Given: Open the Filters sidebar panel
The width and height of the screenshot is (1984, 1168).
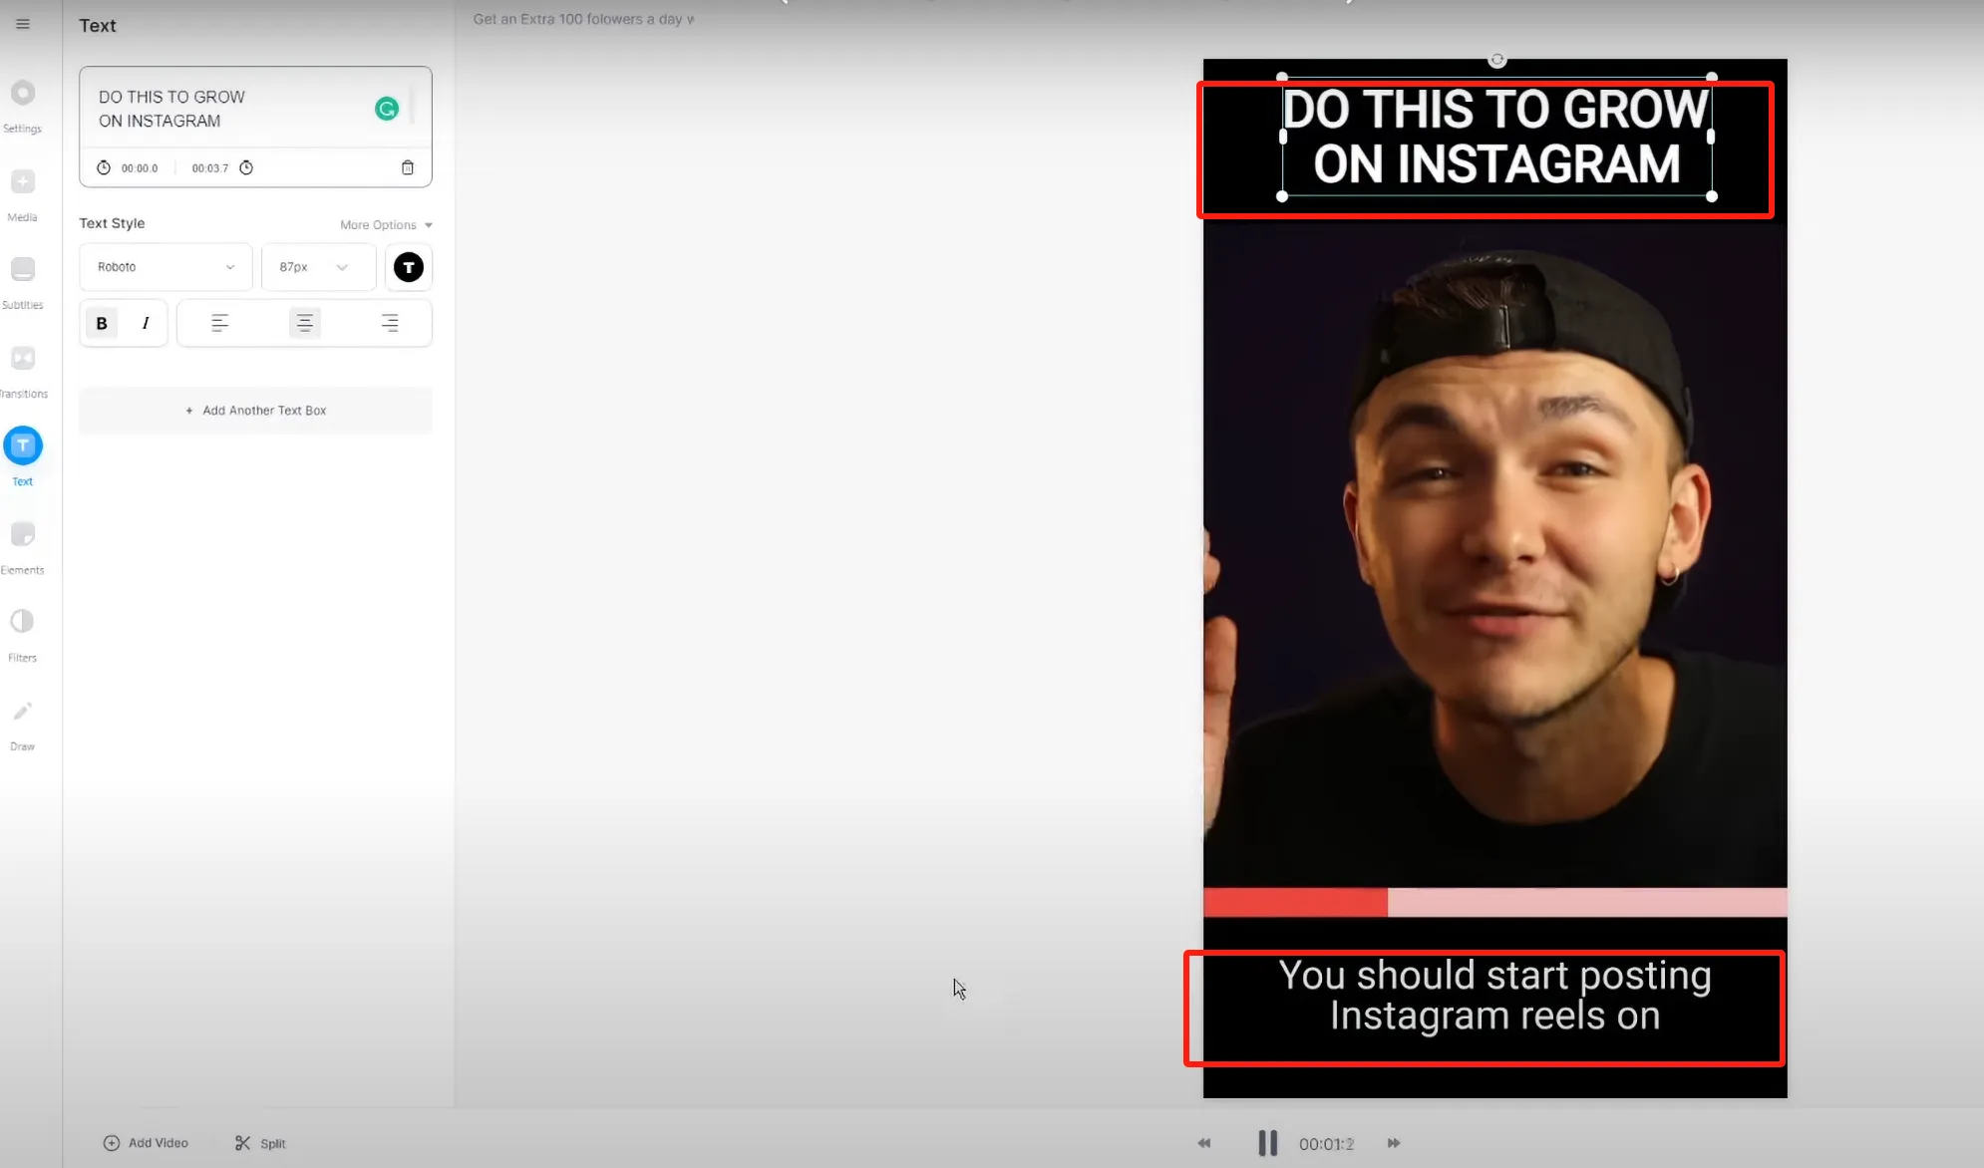Looking at the screenshot, I should point(22,635).
